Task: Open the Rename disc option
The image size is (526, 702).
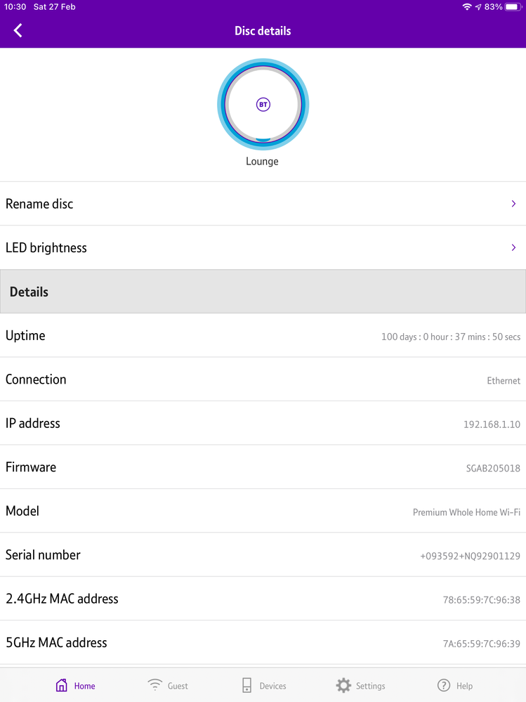Action: 39,204
